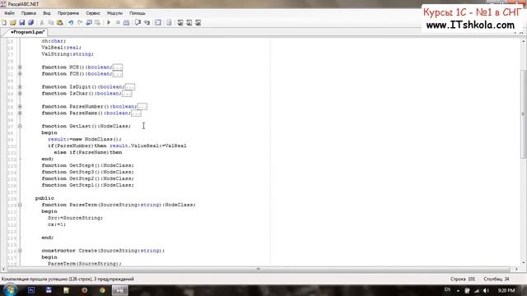Save the current file via floppy icon
This screenshot has width=527, height=296.
[22, 22]
